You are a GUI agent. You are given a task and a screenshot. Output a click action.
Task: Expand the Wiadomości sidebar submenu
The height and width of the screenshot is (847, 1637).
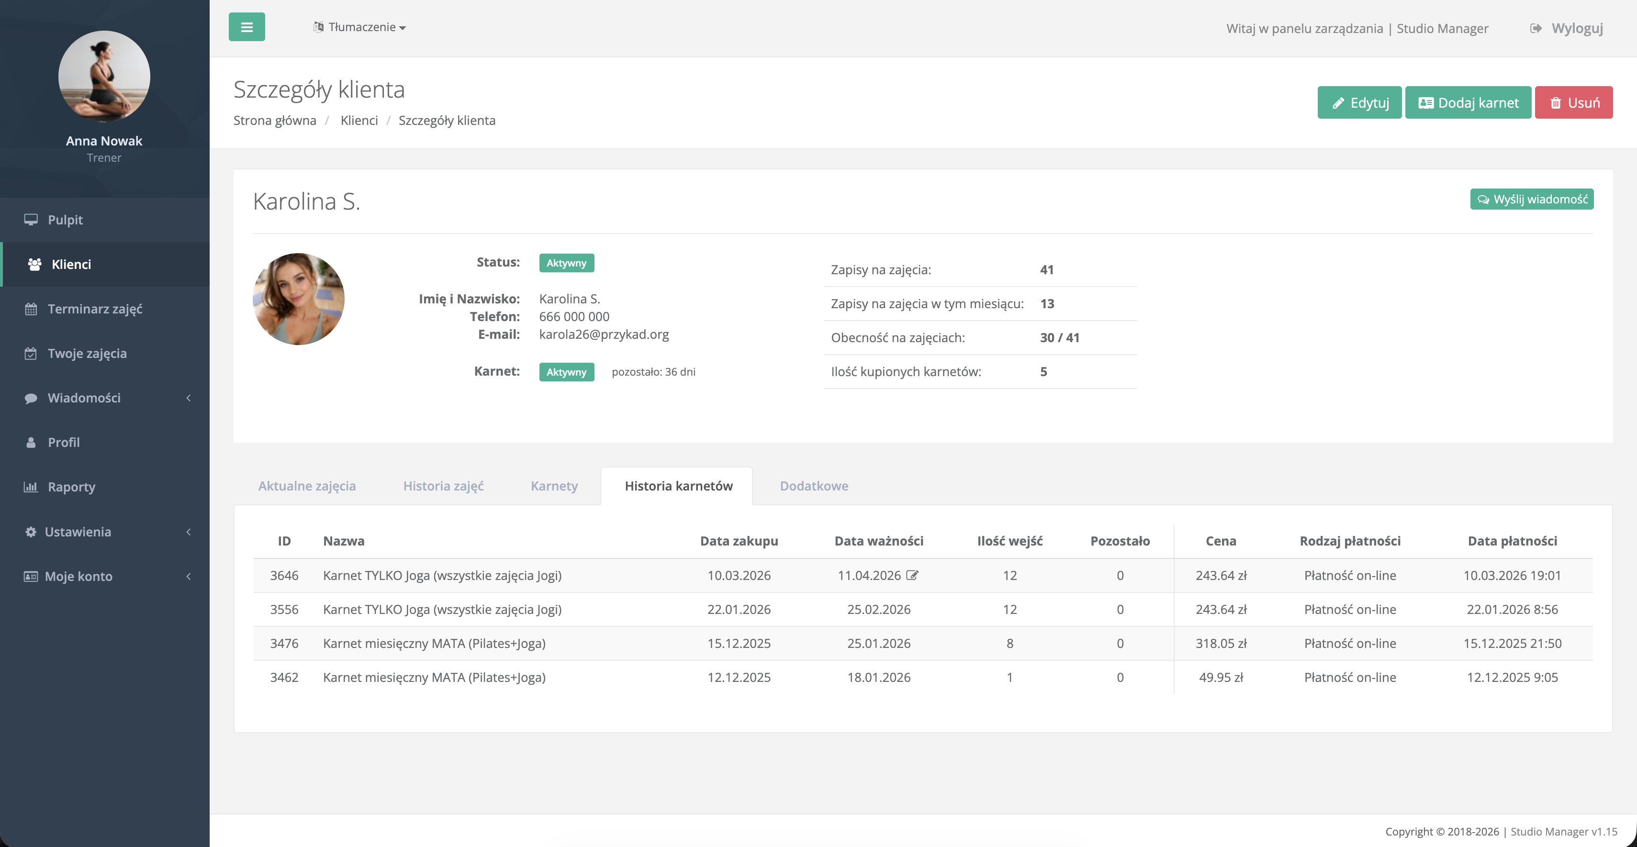point(84,398)
